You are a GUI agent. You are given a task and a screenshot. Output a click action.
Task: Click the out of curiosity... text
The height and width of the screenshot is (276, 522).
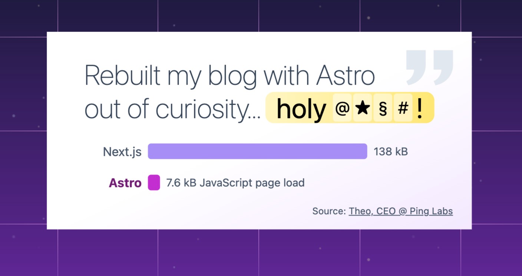tap(172, 109)
